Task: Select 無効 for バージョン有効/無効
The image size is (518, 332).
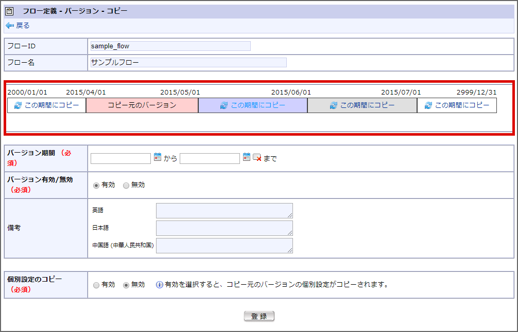Action: click(126, 186)
